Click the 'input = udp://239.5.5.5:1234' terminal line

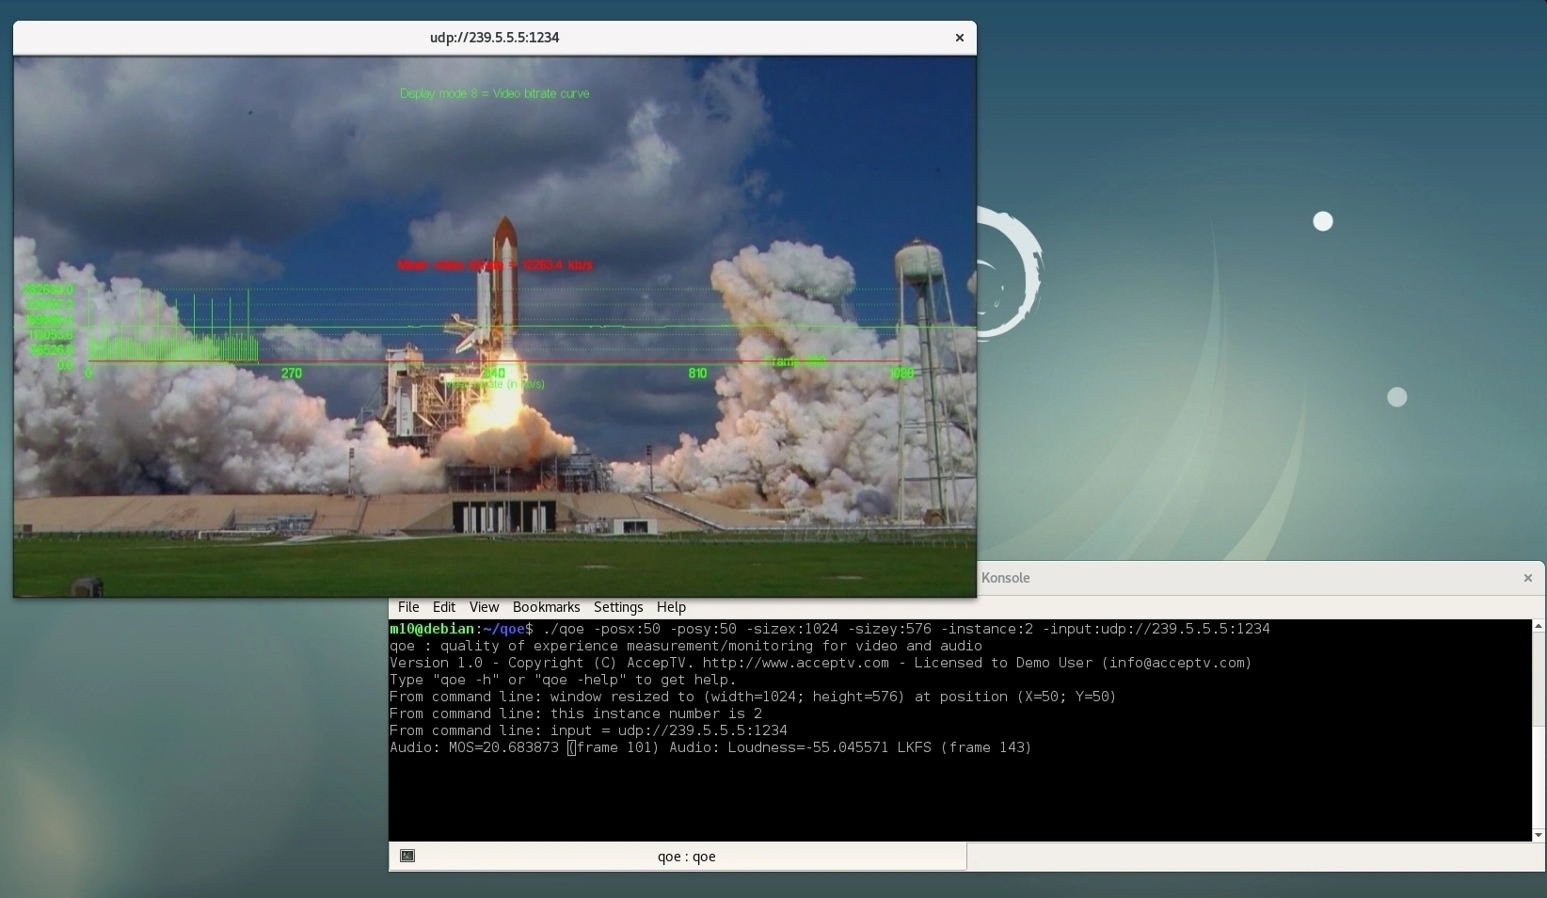[x=669, y=730]
